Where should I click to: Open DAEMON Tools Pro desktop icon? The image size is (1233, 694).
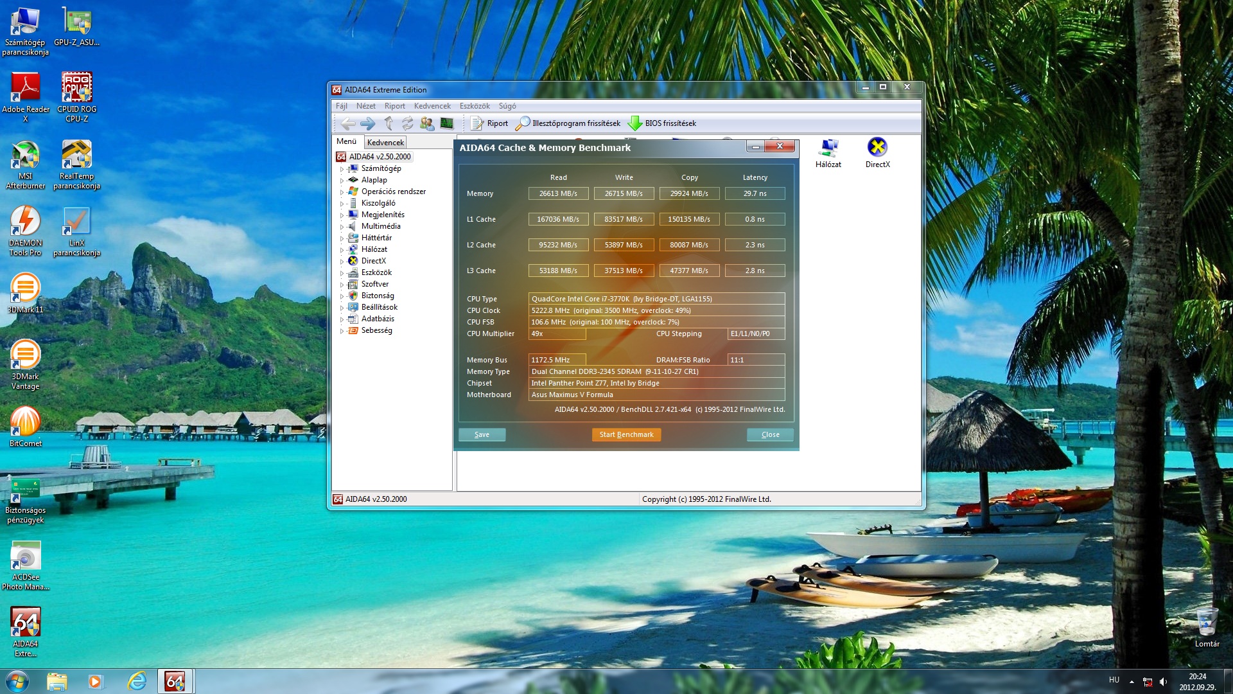pos(25,231)
